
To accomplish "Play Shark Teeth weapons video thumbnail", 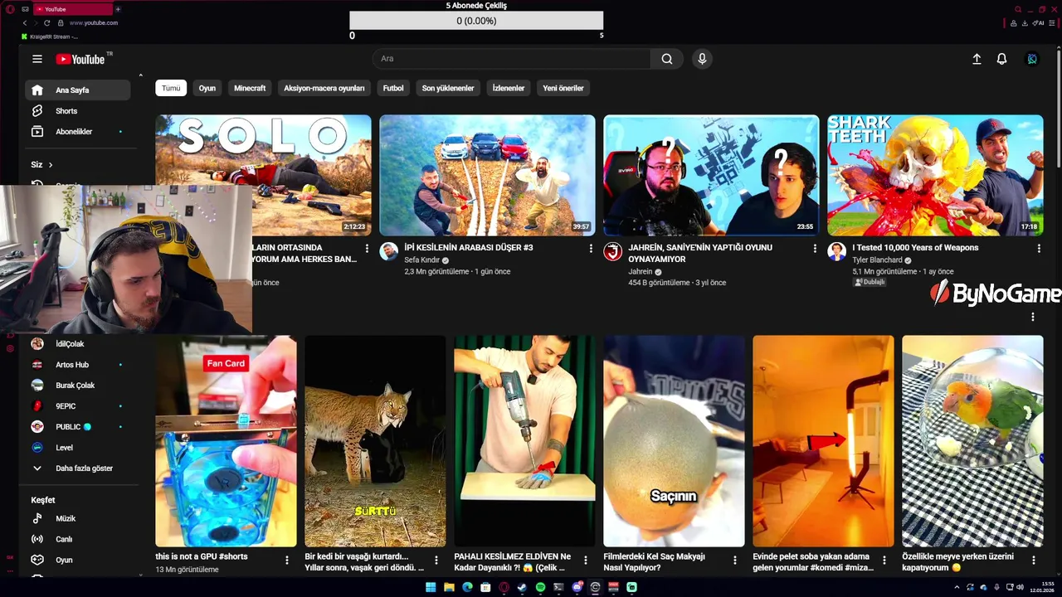I will pos(935,175).
